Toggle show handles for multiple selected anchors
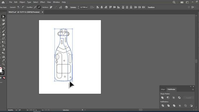 pyautogui.click(x=35, y=7)
